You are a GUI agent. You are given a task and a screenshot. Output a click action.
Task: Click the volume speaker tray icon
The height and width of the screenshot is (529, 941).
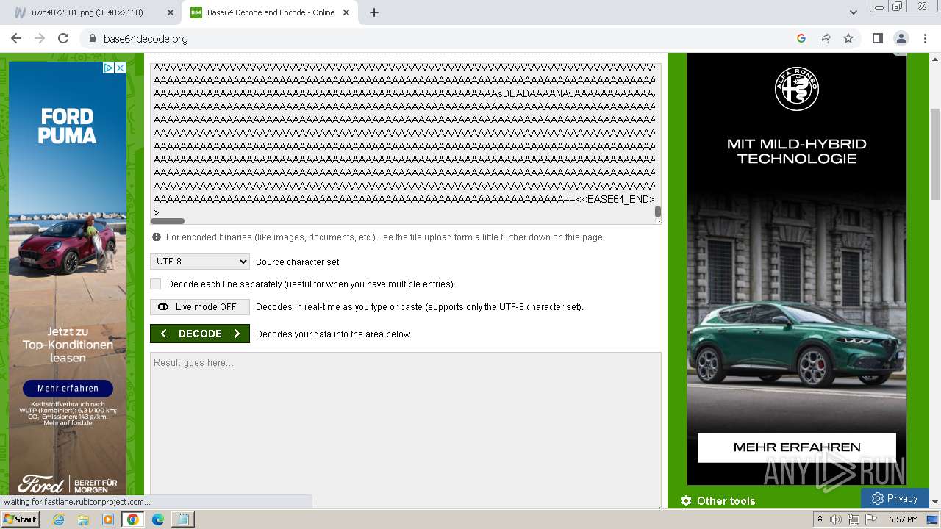coord(836,519)
